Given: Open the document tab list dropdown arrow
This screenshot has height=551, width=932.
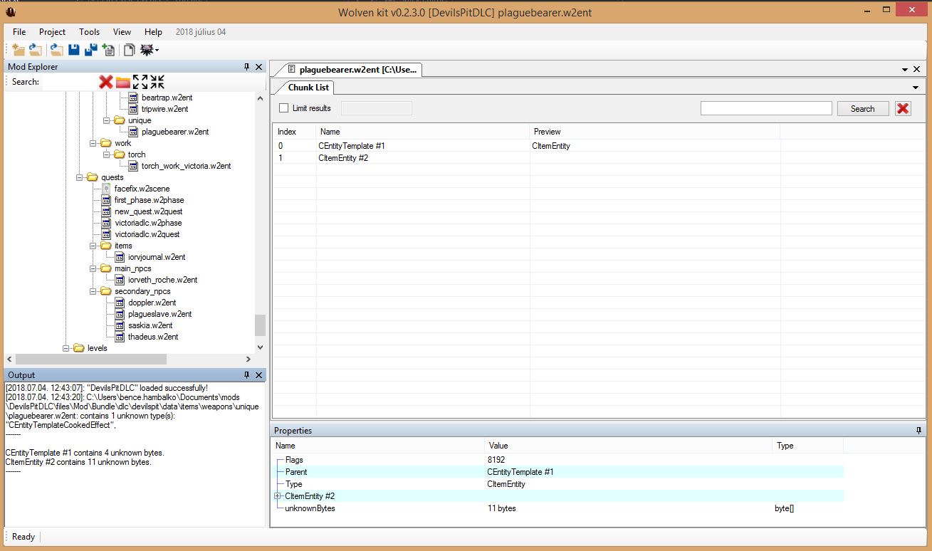Looking at the screenshot, I should [905, 70].
